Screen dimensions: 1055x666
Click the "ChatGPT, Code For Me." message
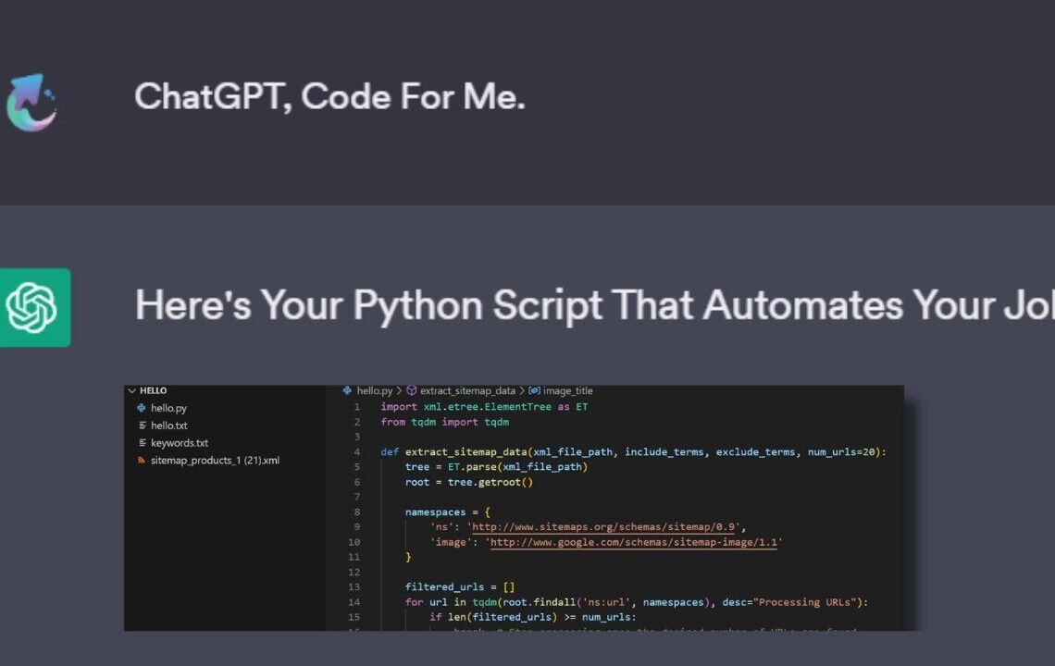pos(329,96)
